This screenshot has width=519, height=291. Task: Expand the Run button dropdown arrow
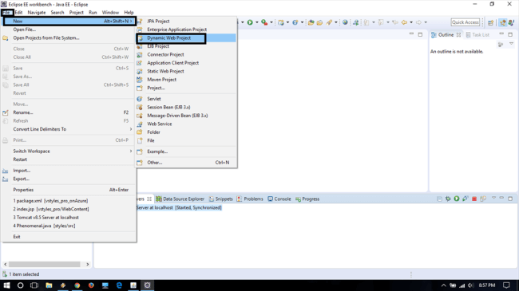pyautogui.click(x=256, y=22)
